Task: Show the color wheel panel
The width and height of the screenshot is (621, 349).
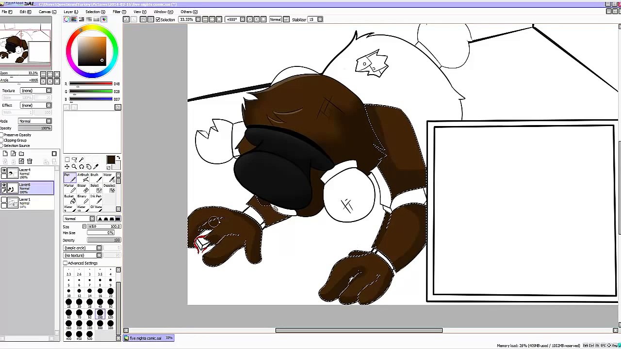Action: 66,19
